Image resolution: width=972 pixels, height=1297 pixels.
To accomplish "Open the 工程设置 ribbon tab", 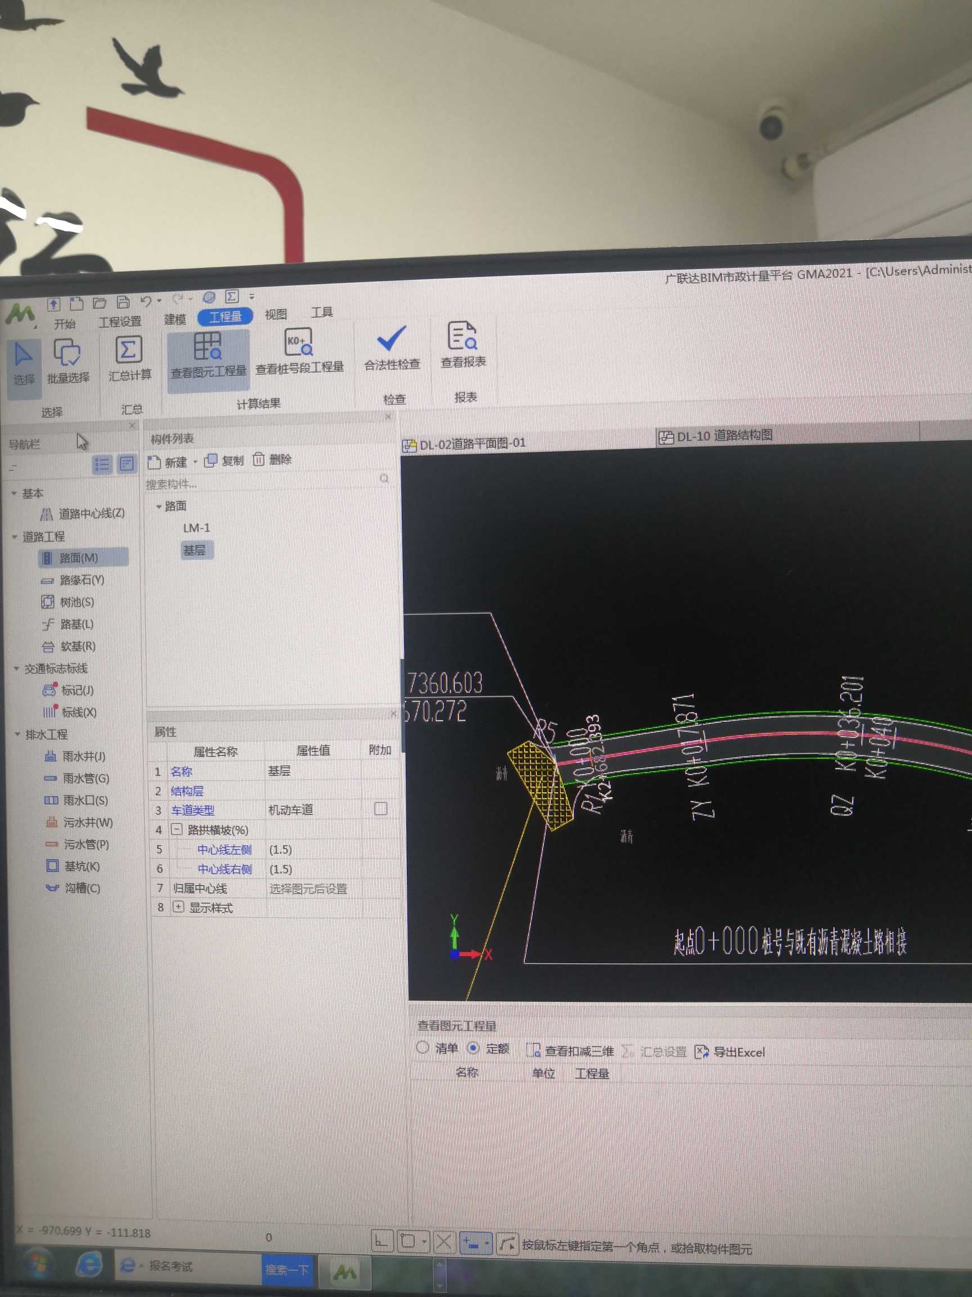I will (119, 321).
